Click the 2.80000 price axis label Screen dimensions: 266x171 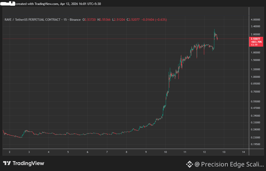point(256,34)
